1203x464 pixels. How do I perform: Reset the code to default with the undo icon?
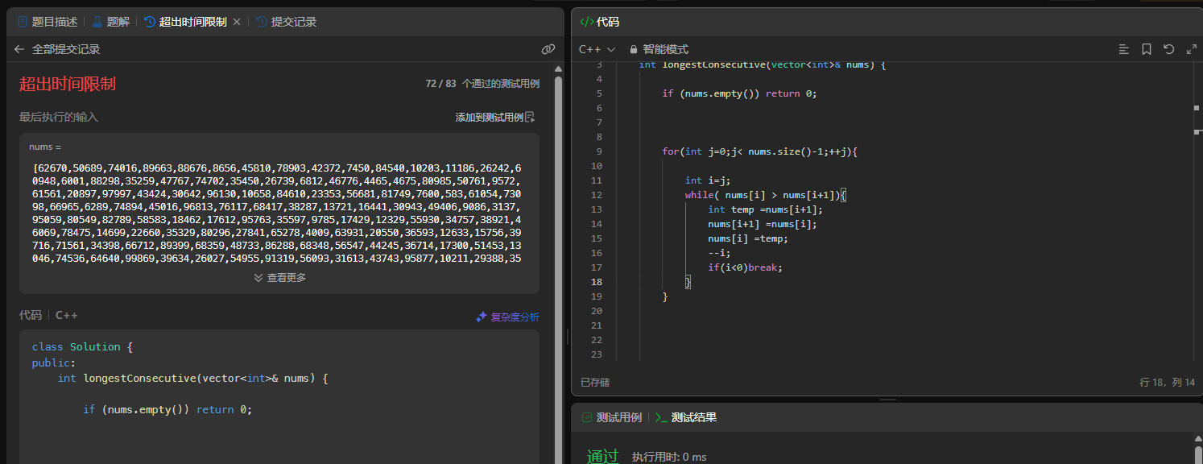[x=1169, y=49]
